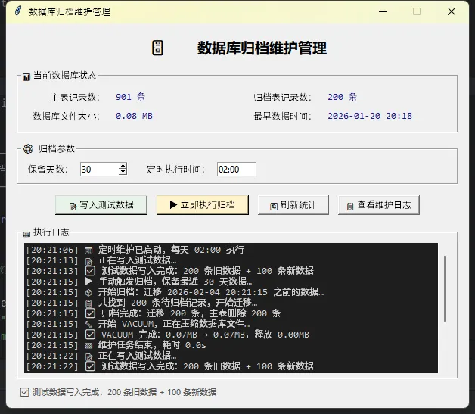Click chart icon beside 当前数据库状态
Screen dimensions: 475x414
(26, 76)
